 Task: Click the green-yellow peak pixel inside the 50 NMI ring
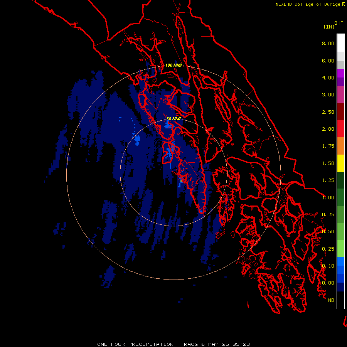tap(181, 181)
